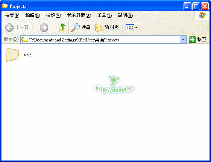Viewport: 211px width, 162px height.
Task: Go up one folder level
Action: point(62,28)
